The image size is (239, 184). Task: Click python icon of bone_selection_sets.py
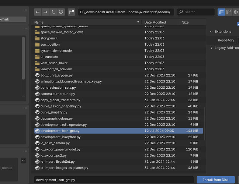click(x=37, y=88)
